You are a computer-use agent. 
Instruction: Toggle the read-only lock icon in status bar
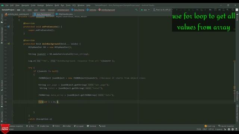225,129
